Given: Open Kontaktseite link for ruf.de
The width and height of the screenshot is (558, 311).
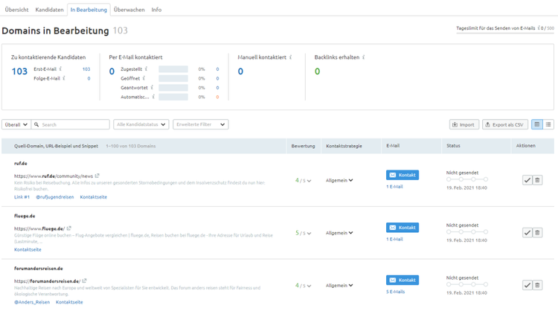Looking at the screenshot, I should tap(93, 196).
